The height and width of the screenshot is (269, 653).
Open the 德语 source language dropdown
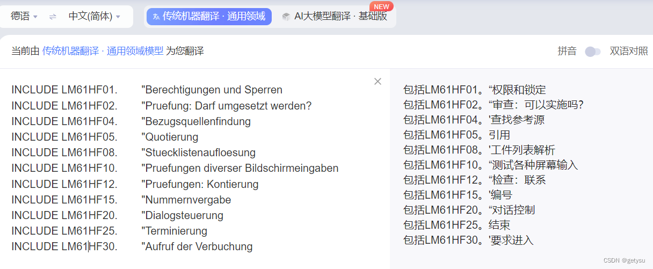[24, 17]
